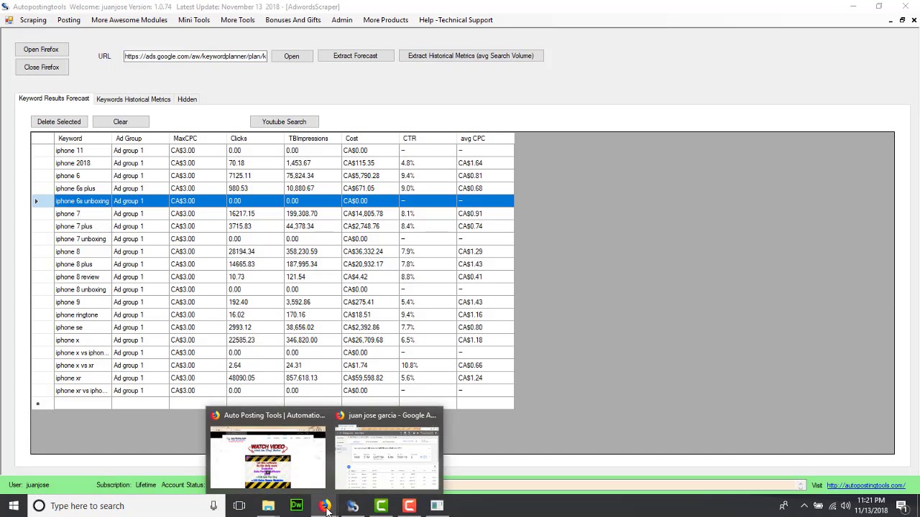This screenshot has height=517, width=920.
Task: Click the Firefox taskbar icon
Action: (325, 506)
